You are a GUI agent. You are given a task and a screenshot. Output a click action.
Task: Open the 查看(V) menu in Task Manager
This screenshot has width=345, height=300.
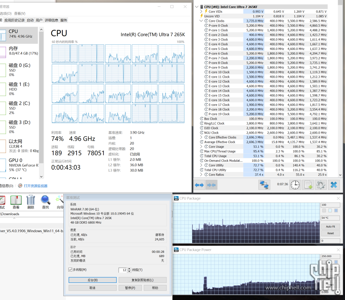tap(20, 13)
